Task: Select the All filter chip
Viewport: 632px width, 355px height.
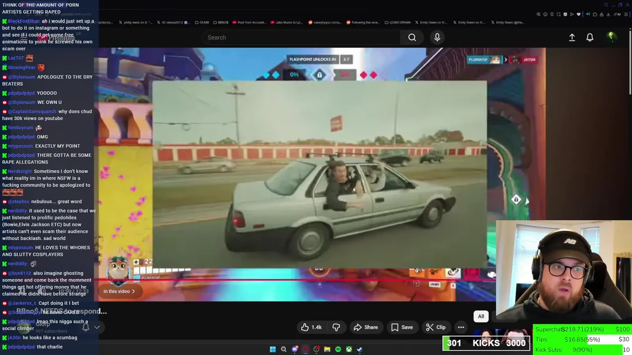Action: pyautogui.click(x=481, y=317)
